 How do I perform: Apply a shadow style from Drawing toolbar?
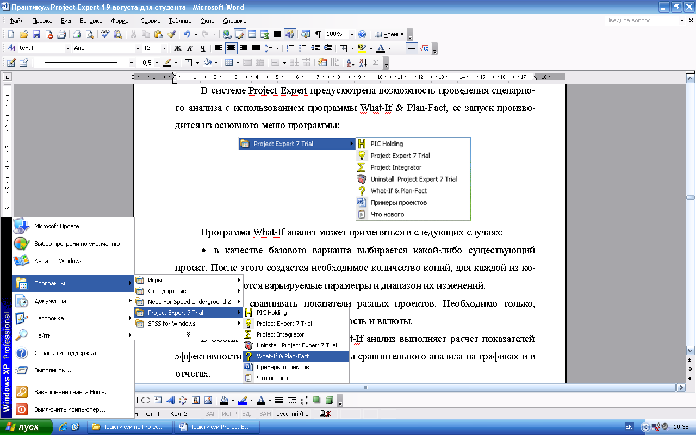316,400
